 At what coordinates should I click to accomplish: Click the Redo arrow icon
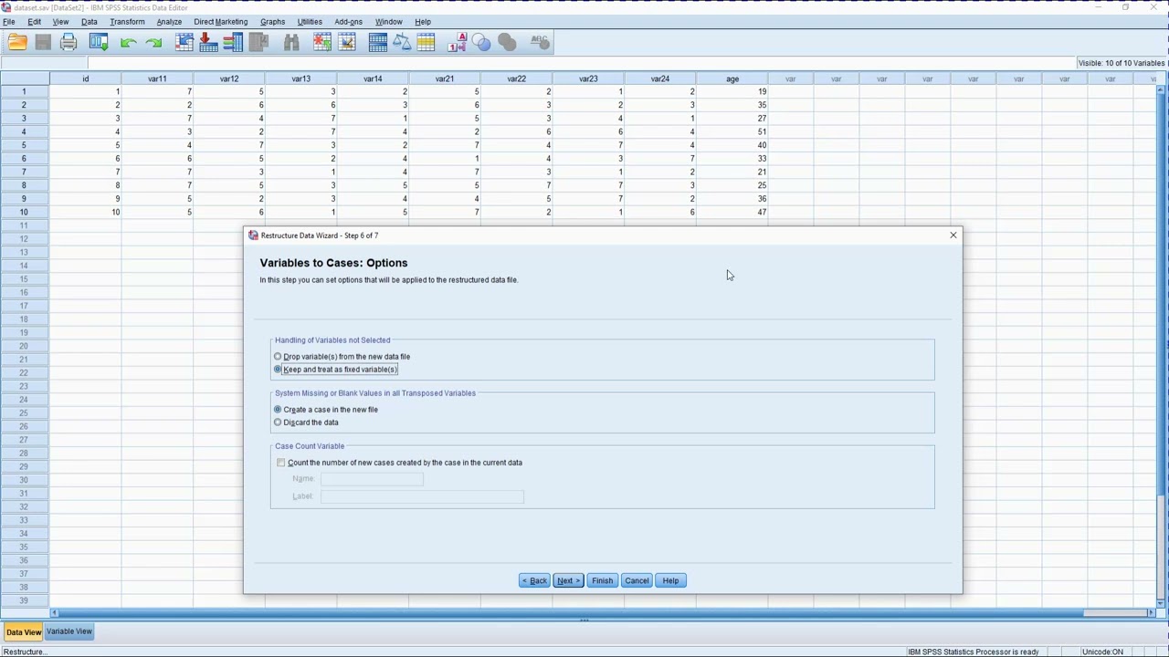(153, 42)
